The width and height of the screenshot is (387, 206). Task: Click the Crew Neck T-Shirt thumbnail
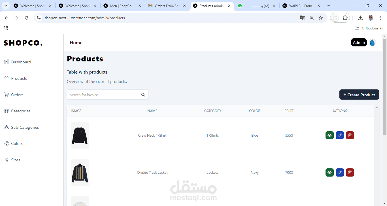[80, 135]
